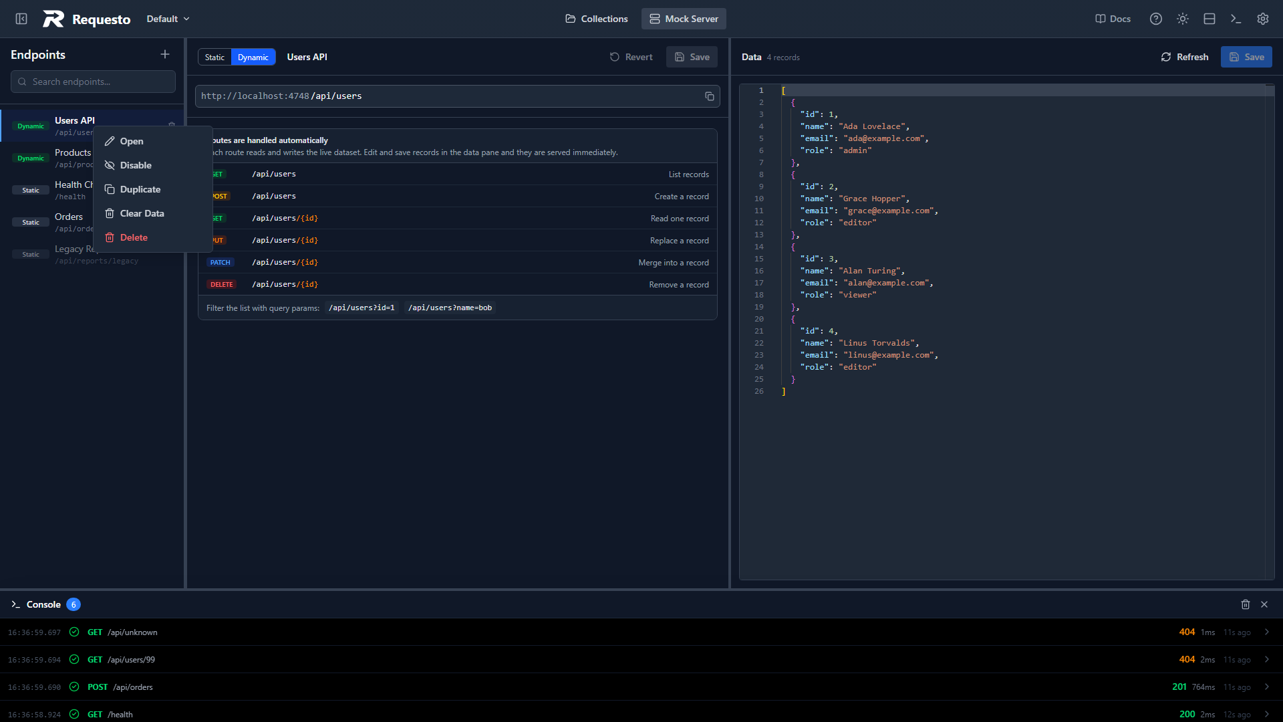Add a new endpoint with plus icon
Image resolution: width=1283 pixels, height=722 pixels.
coord(165,54)
